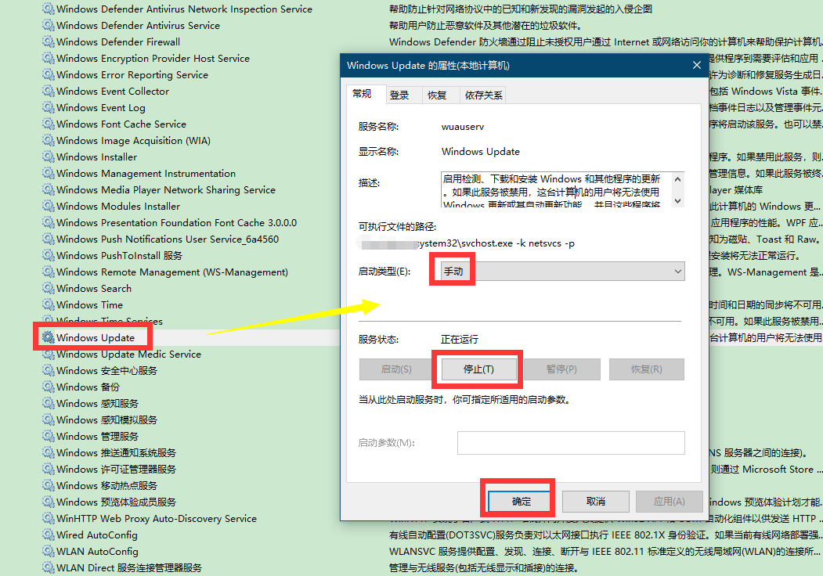Click the gear icon beside Windows 移动热点服务
Viewport: 823px width, 576px height.
[49, 486]
